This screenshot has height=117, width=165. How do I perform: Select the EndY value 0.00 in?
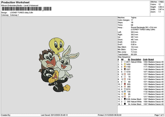tap(134, 44)
